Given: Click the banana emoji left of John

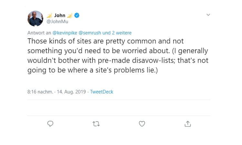Looking at the screenshot, I should coord(49,15).
